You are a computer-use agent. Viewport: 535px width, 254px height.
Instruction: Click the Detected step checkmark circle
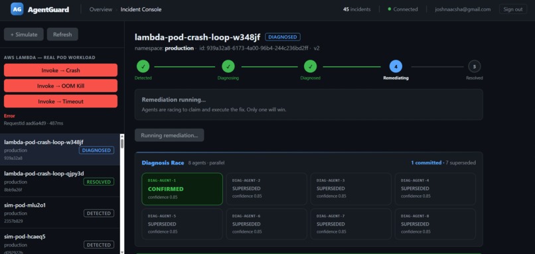[143, 66]
